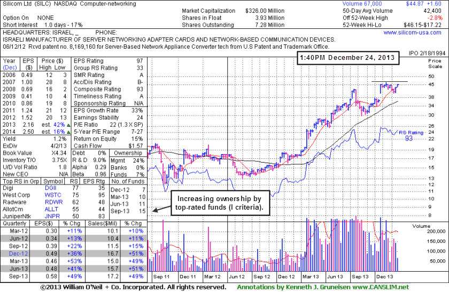Click the U/D Vol Ratio 1.8 row
449x292 pixels.
tap(35, 167)
